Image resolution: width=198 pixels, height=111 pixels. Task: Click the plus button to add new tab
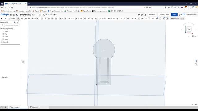(6, 107)
